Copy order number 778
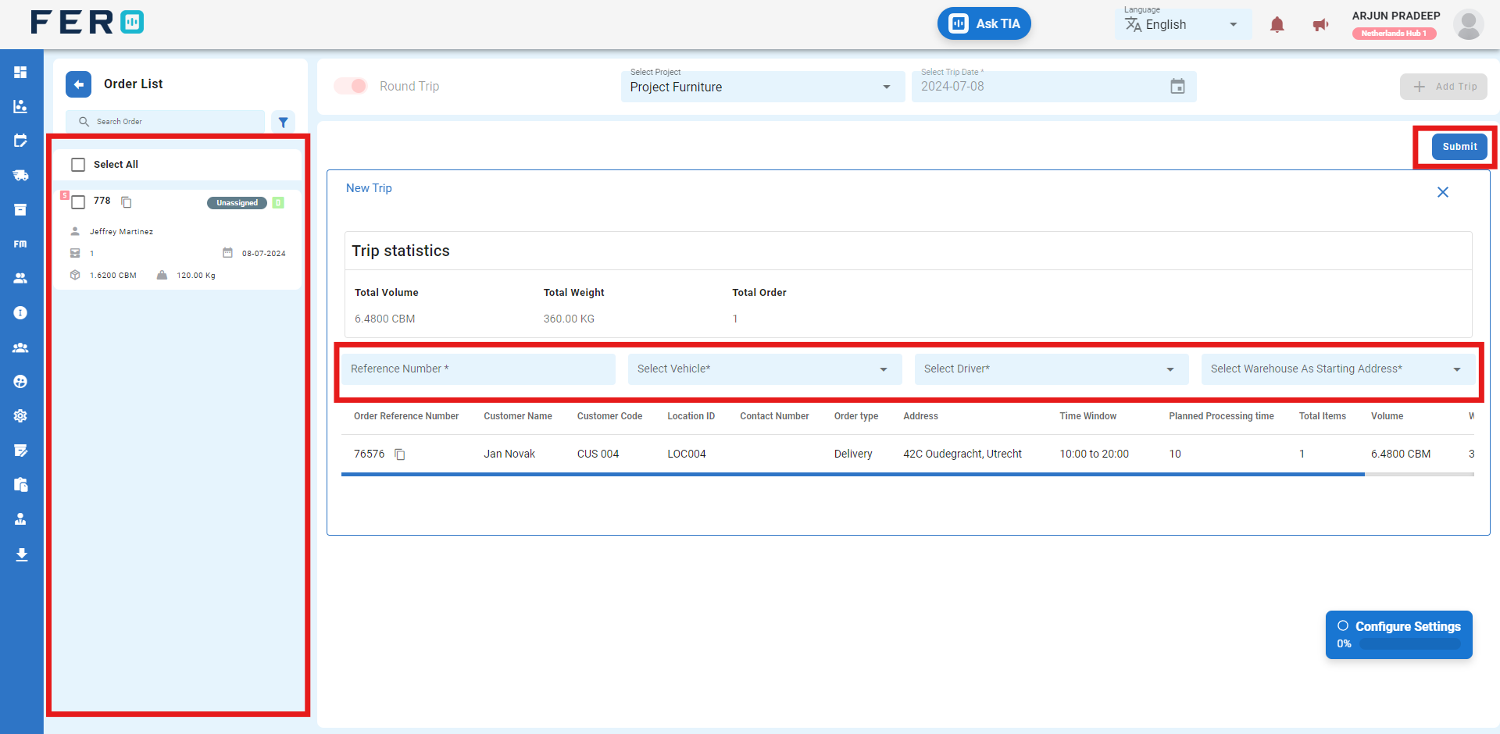1500x734 pixels. pos(127,202)
